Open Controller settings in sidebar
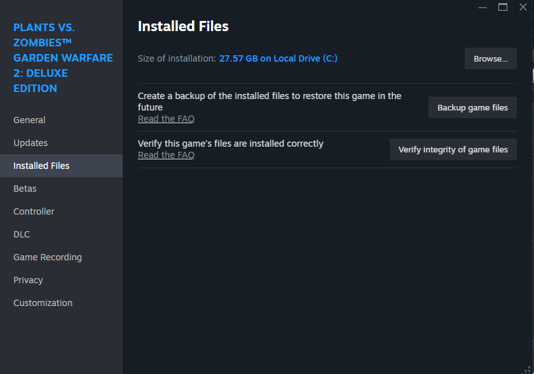Viewport: 534px width, 374px height. tap(34, 211)
